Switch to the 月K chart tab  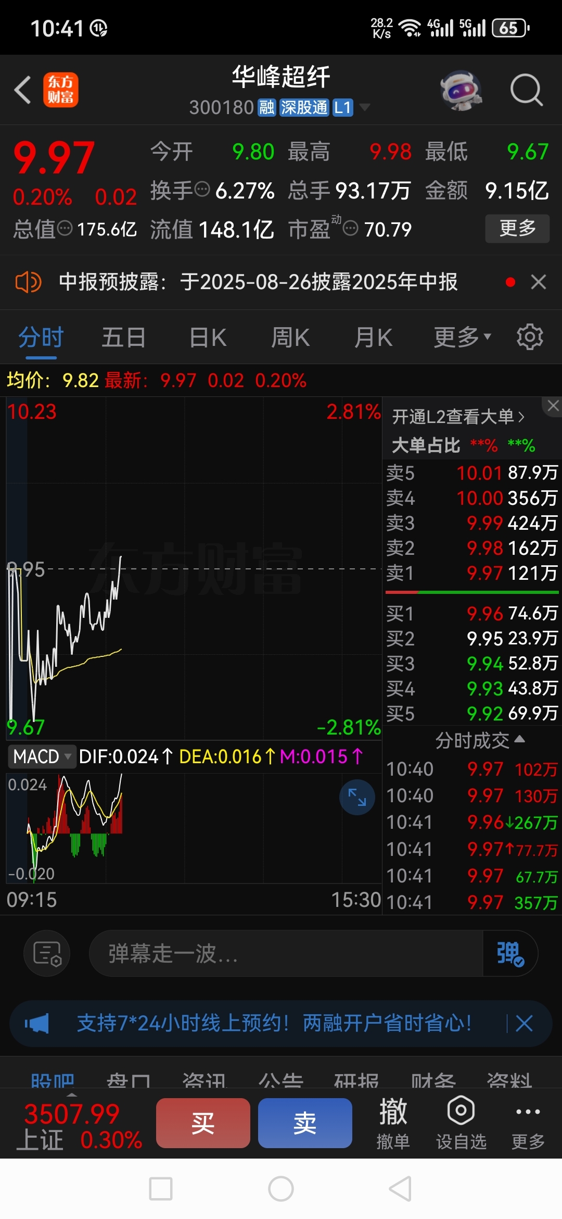pyautogui.click(x=373, y=338)
